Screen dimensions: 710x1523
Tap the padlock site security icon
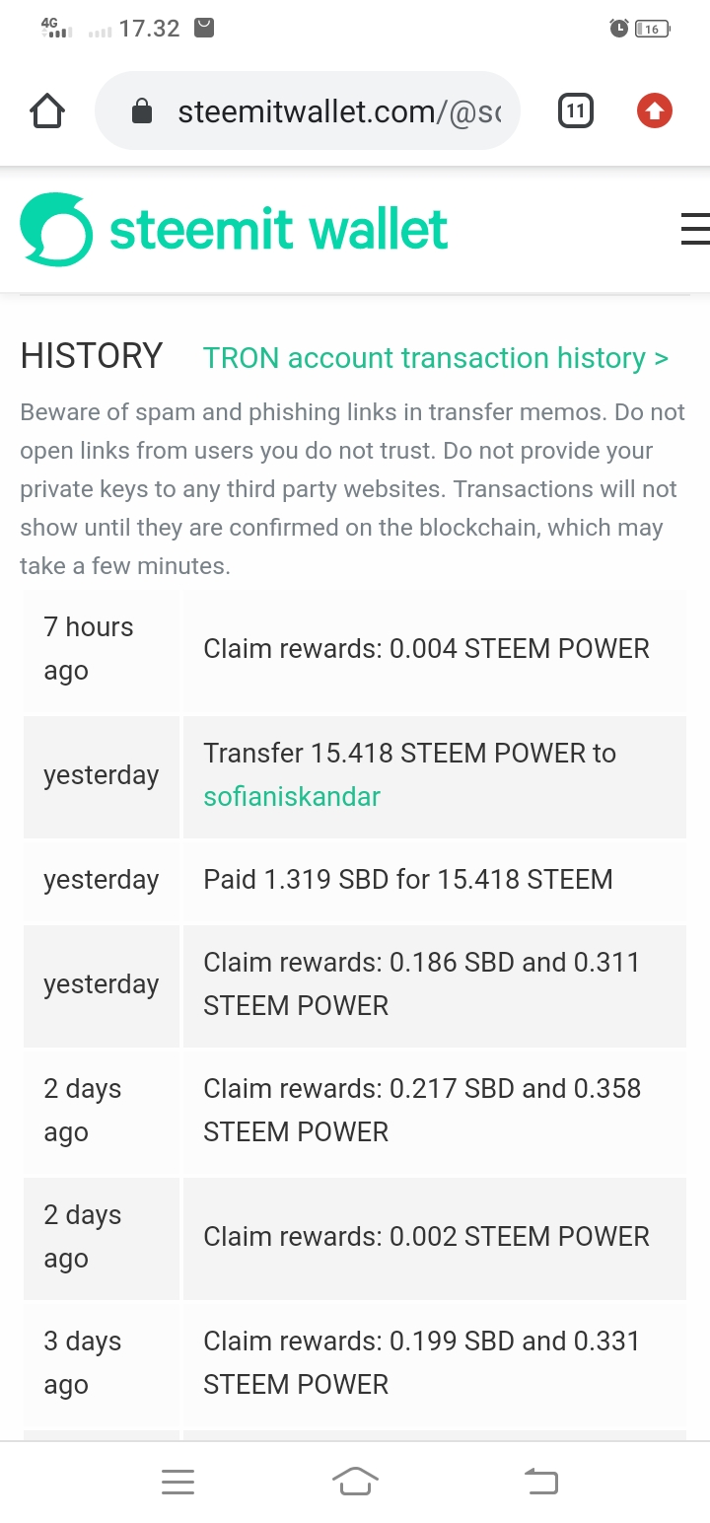[x=142, y=111]
